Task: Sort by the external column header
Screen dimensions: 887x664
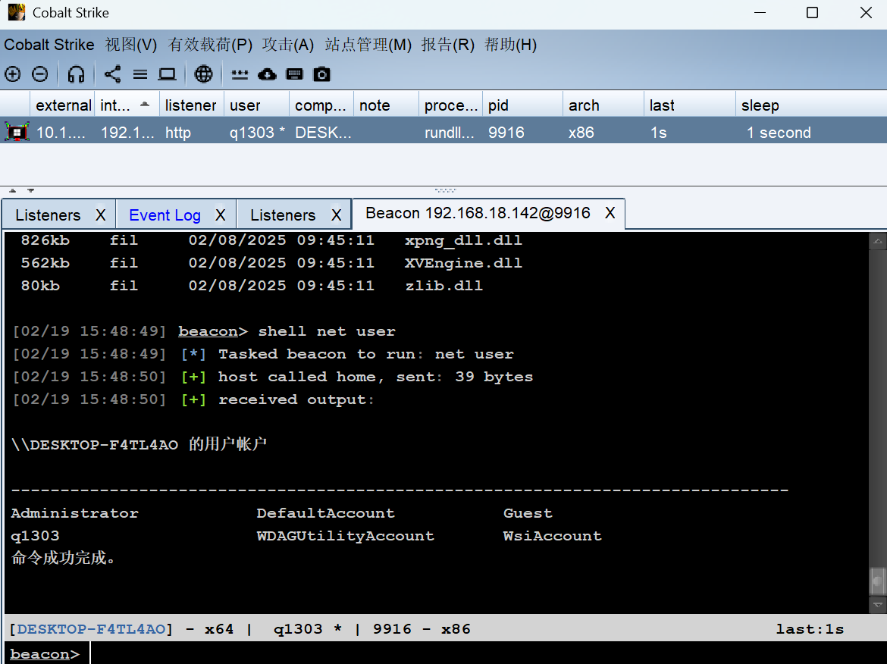Action: tap(63, 105)
